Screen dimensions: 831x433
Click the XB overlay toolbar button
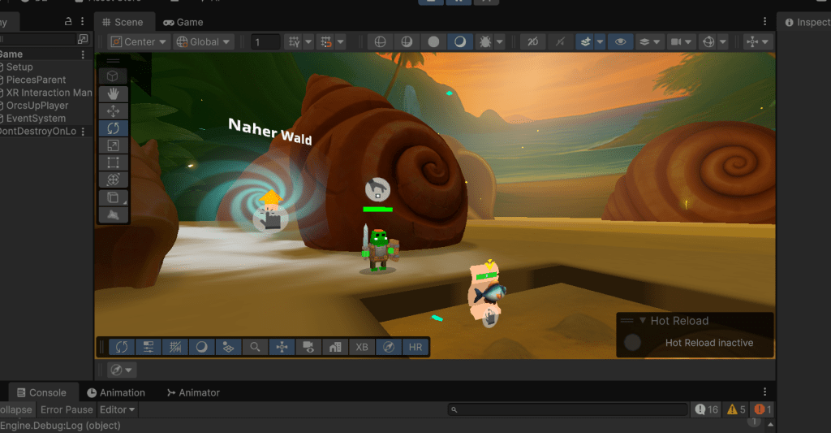tap(362, 347)
